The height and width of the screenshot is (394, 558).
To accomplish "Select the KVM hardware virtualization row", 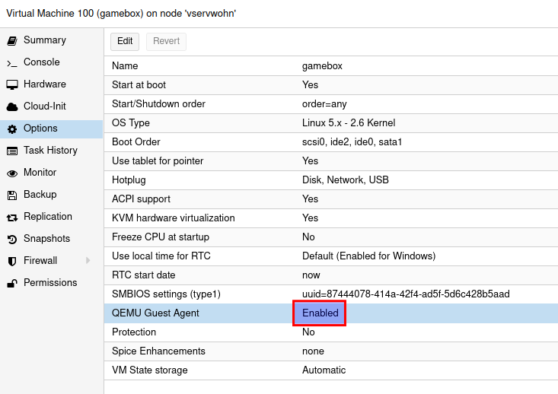I will [330, 218].
